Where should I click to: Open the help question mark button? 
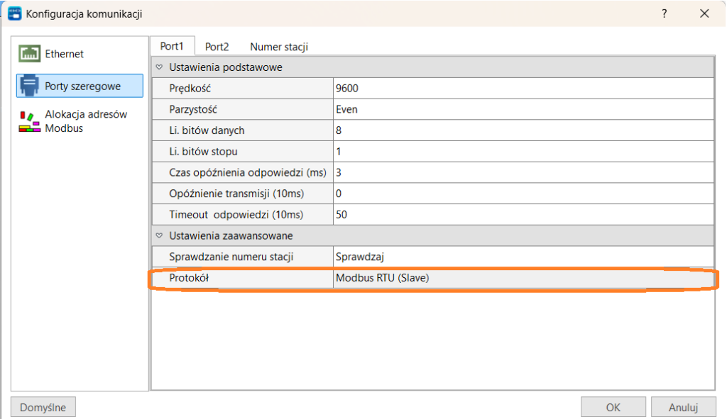pyautogui.click(x=665, y=14)
